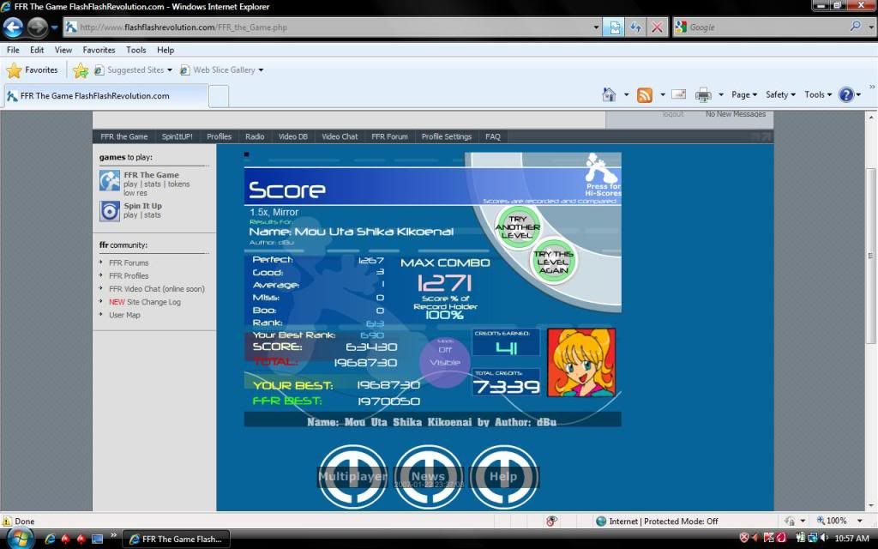Open Add to Favorites bar star icon
Image resolution: width=878 pixels, height=549 pixels.
pyautogui.click(x=81, y=70)
